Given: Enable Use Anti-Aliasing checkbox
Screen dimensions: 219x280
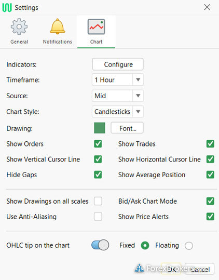Looking at the screenshot, I should coord(98,217).
